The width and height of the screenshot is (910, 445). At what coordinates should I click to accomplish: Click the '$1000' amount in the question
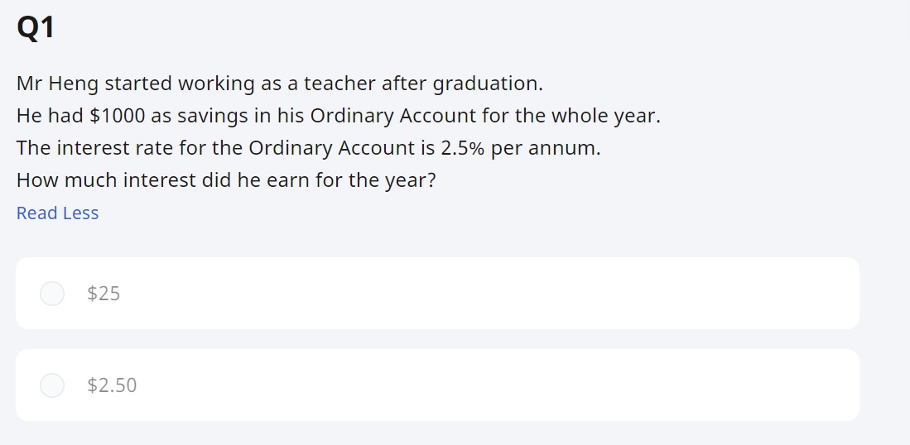tap(117, 116)
